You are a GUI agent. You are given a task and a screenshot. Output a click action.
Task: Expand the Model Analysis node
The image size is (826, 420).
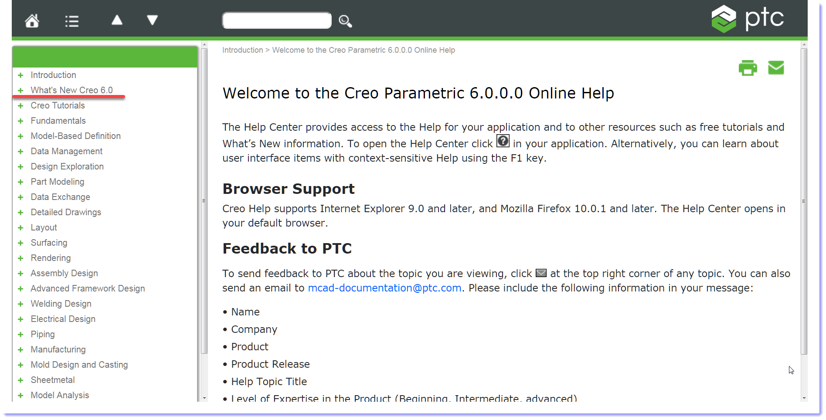pos(20,396)
